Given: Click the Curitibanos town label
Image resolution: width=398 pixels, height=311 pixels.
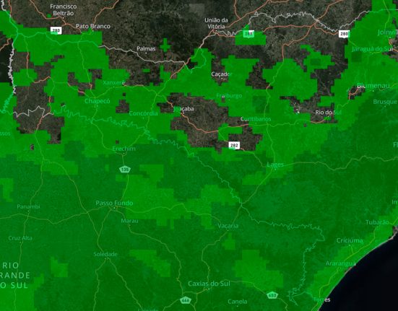Looking at the screenshot, I should tap(256, 119).
